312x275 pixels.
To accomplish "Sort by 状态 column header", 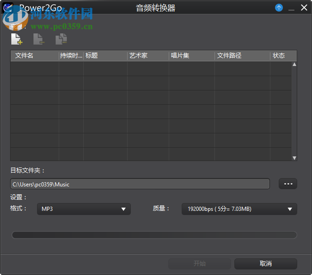I will pyautogui.click(x=283, y=56).
